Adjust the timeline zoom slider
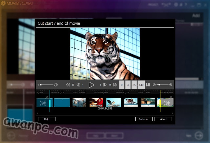 pyautogui.click(x=162, y=85)
